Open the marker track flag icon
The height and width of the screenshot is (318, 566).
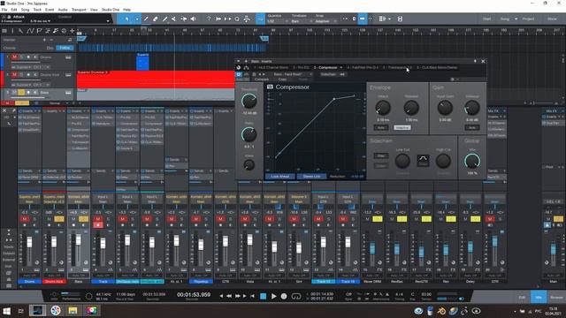(39, 31)
